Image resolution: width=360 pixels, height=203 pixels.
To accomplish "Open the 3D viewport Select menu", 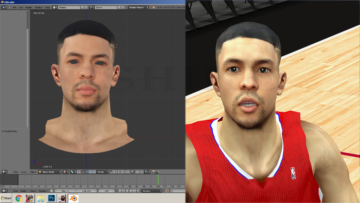I will pyautogui.click(x=24, y=172).
